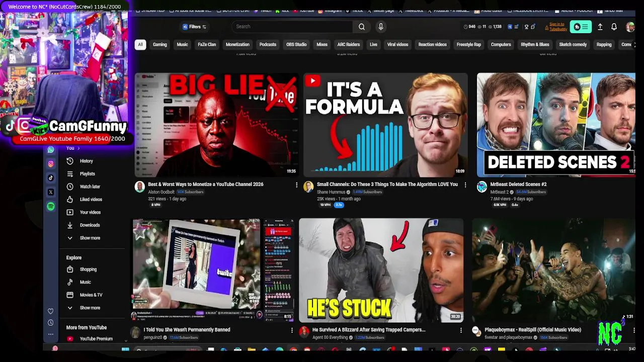The width and height of the screenshot is (644, 362).
Task: Open WhatsApp in the browser sidebar
Action: tap(51, 150)
